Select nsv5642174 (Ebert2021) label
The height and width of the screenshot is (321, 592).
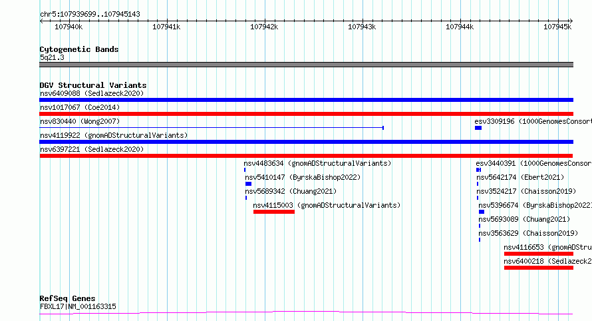pos(520,177)
